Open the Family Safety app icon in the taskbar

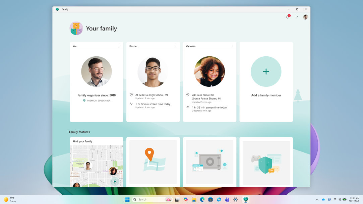coord(246,199)
